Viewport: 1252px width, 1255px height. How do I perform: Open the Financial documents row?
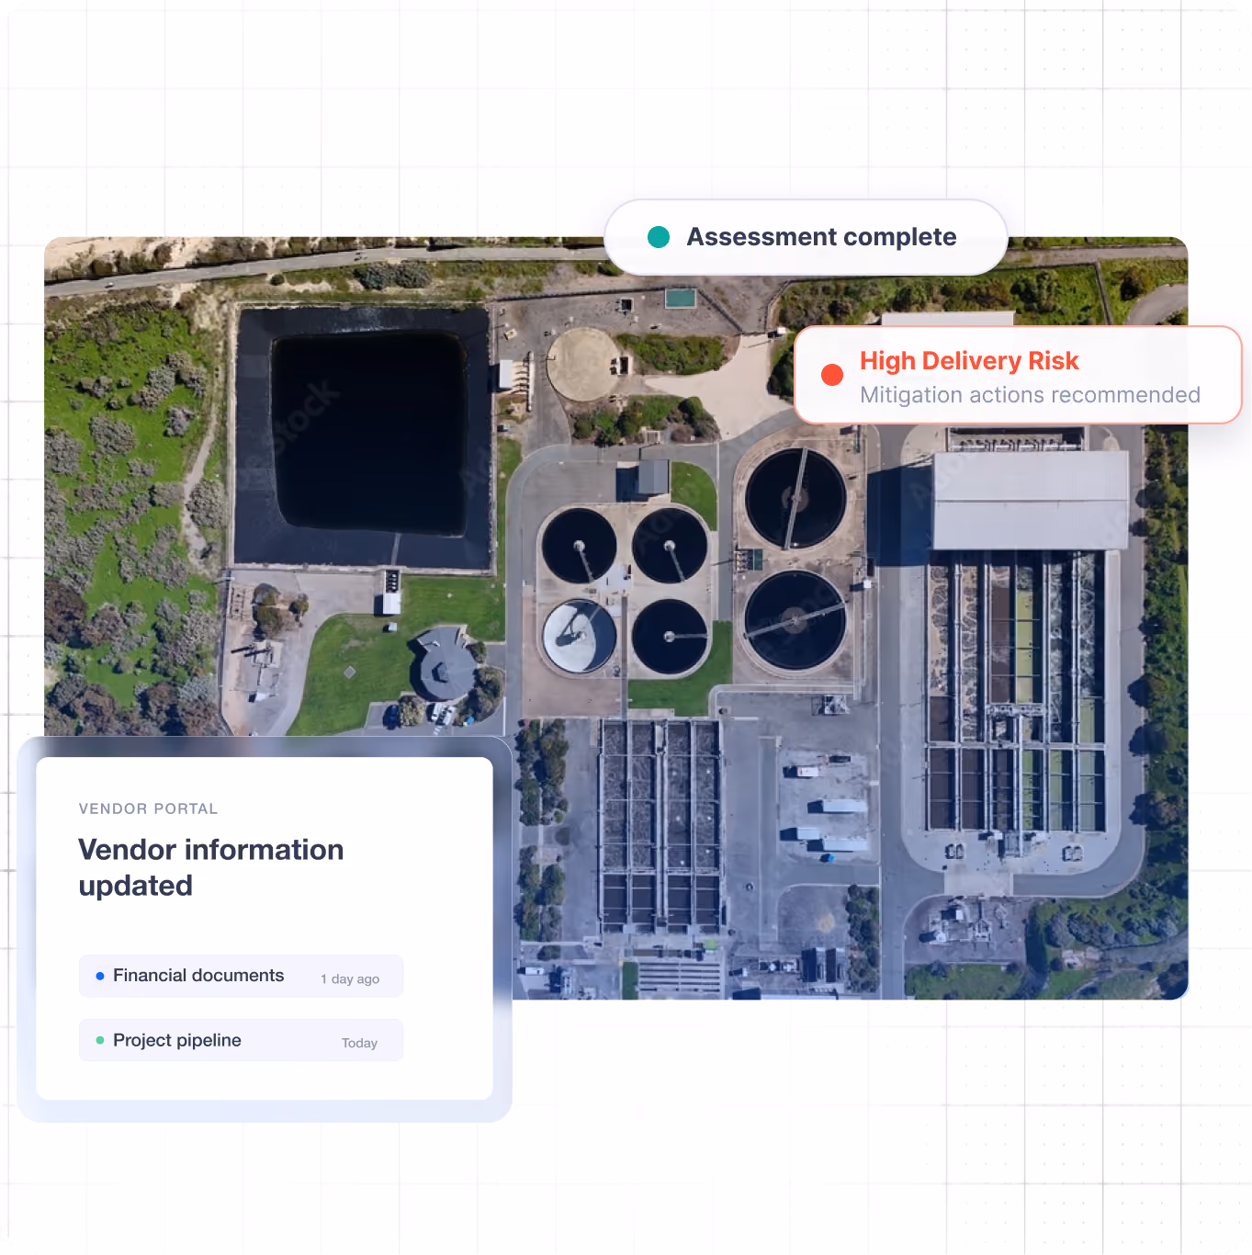[241, 976]
